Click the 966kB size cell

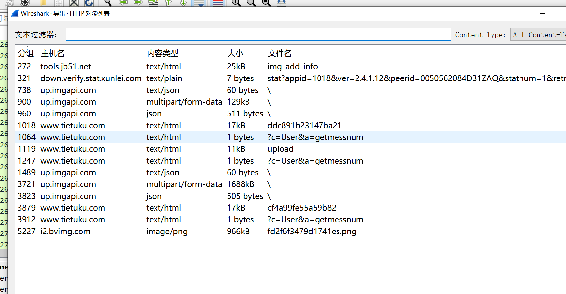click(x=238, y=232)
